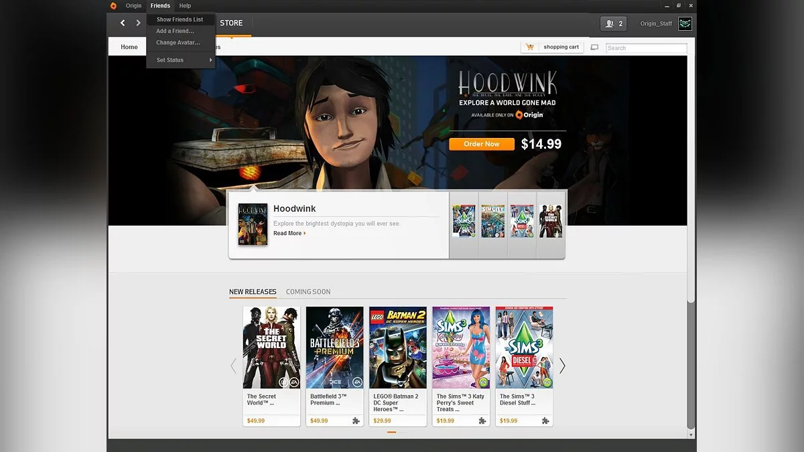
Task: Click "The Sims™ 3 Katy Perry's Sweet Treats" title
Action: [x=460, y=403]
